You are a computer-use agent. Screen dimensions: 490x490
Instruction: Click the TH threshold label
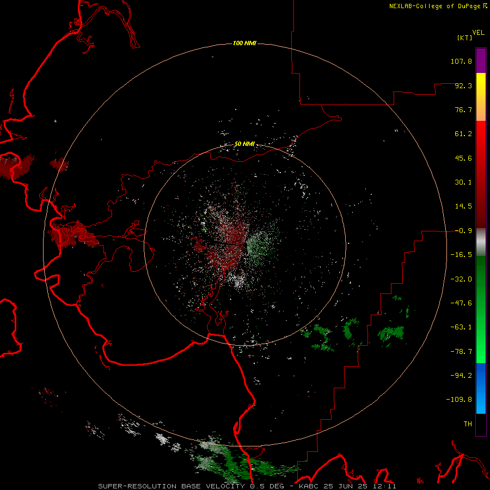tap(468, 424)
